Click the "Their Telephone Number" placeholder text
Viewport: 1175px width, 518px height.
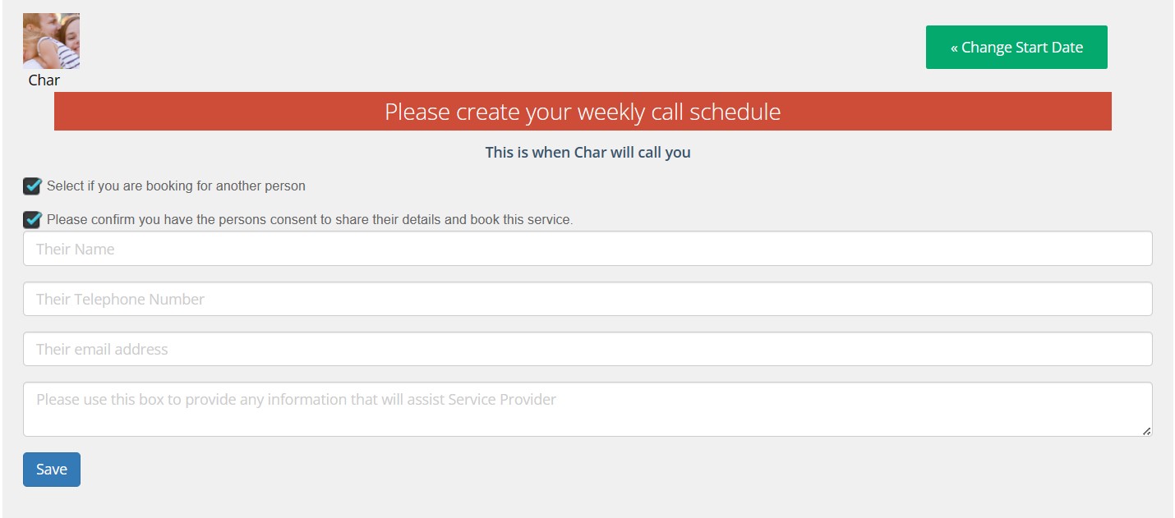[120, 299]
